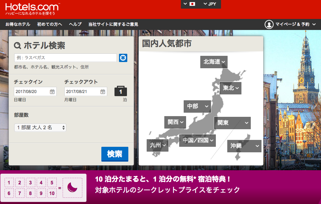
Task: Open the country flag selector dropdown
Action: pyautogui.click(x=189, y=4)
